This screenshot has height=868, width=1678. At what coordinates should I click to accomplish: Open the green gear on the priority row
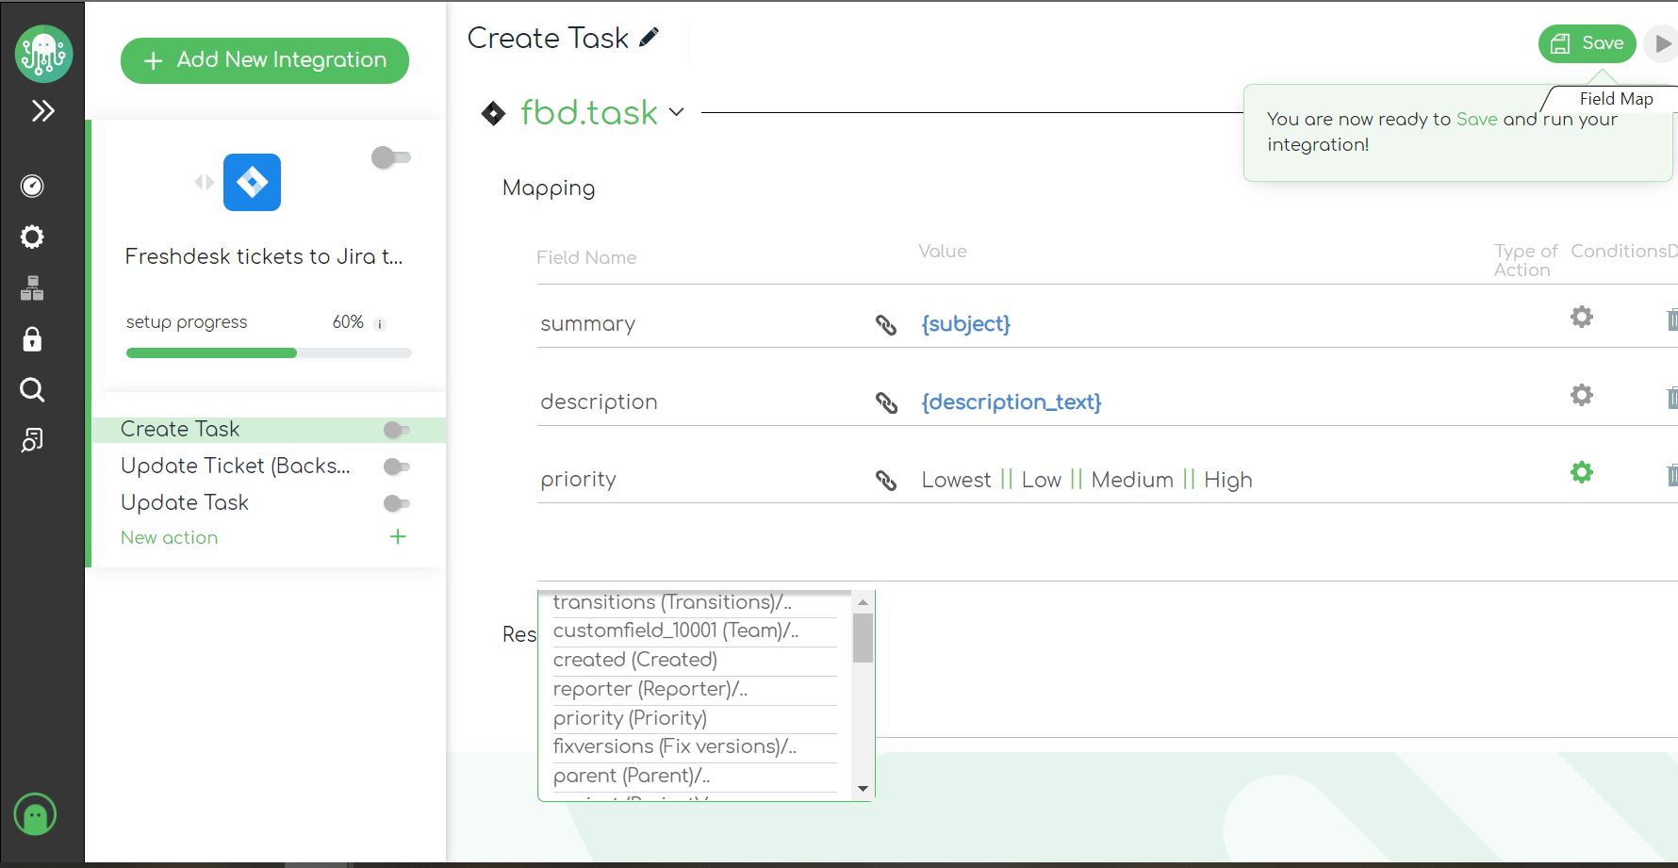(x=1582, y=472)
